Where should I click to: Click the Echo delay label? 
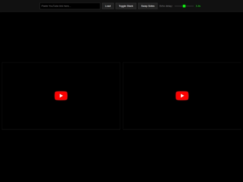click(166, 6)
